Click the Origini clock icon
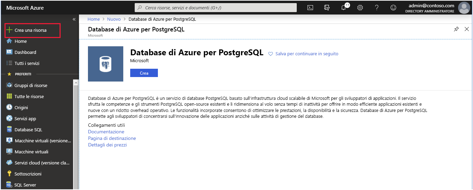 [9, 107]
